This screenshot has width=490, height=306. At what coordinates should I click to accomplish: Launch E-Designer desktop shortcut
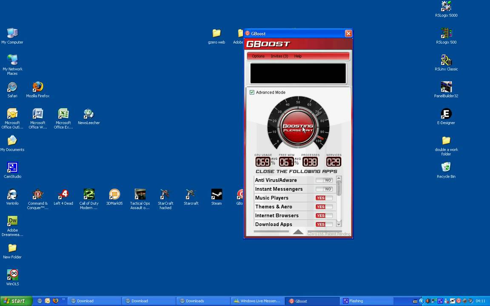click(x=446, y=116)
